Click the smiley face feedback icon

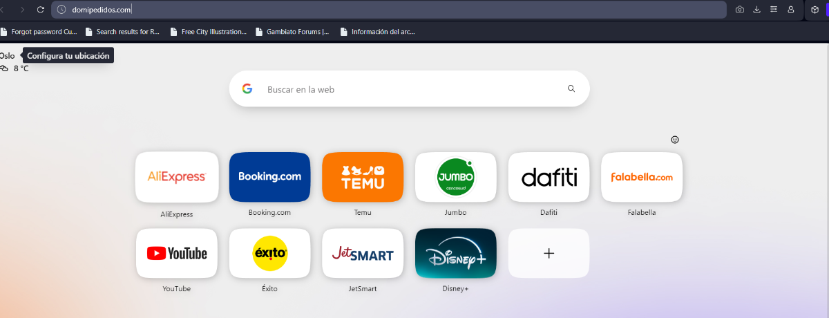(x=675, y=140)
